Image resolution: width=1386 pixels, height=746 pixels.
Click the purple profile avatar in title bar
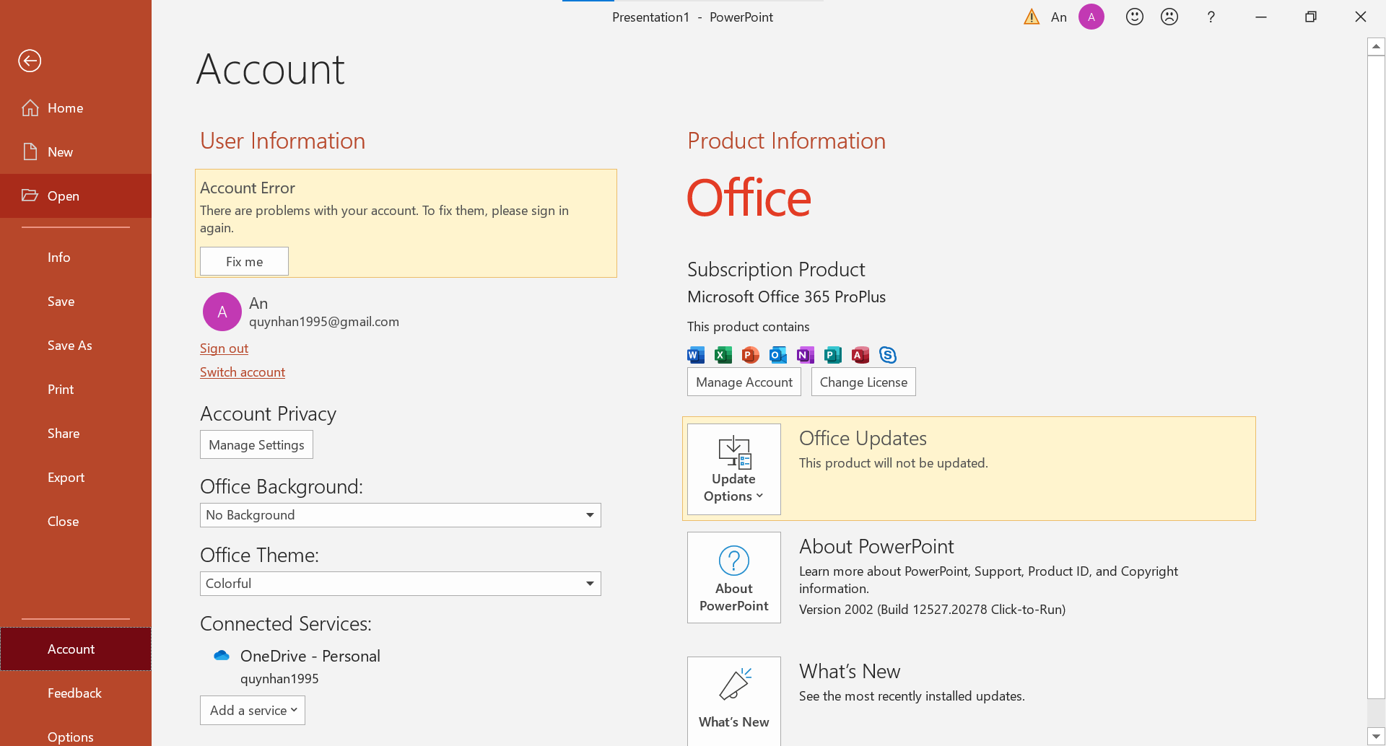point(1091,17)
